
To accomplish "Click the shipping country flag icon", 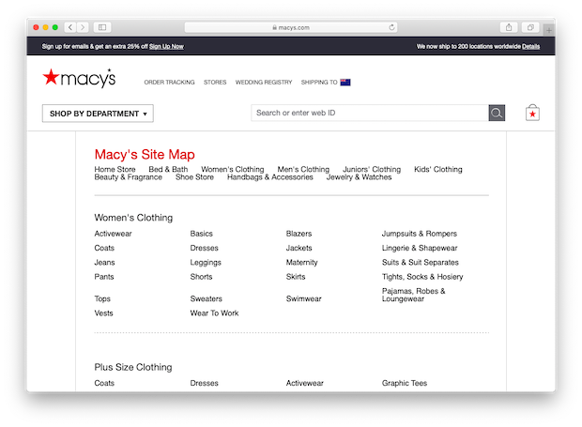I will 345,82.
